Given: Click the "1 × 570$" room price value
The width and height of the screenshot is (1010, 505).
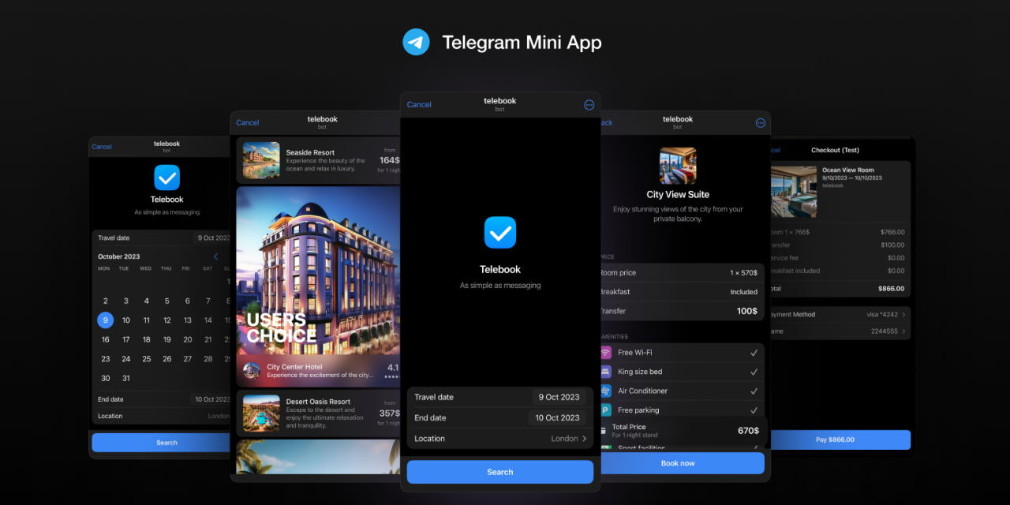Looking at the screenshot, I should click(x=743, y=273).
